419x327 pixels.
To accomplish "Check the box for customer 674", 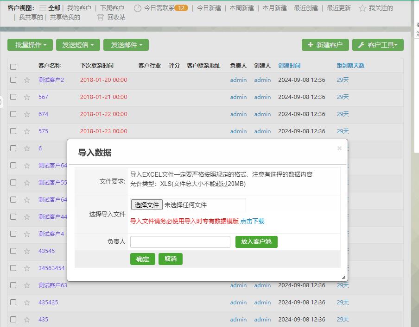I will (13, 114).
